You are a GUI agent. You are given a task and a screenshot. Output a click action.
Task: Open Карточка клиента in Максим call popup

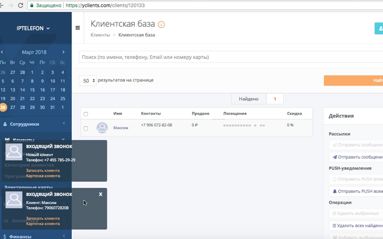click(43, 224)
